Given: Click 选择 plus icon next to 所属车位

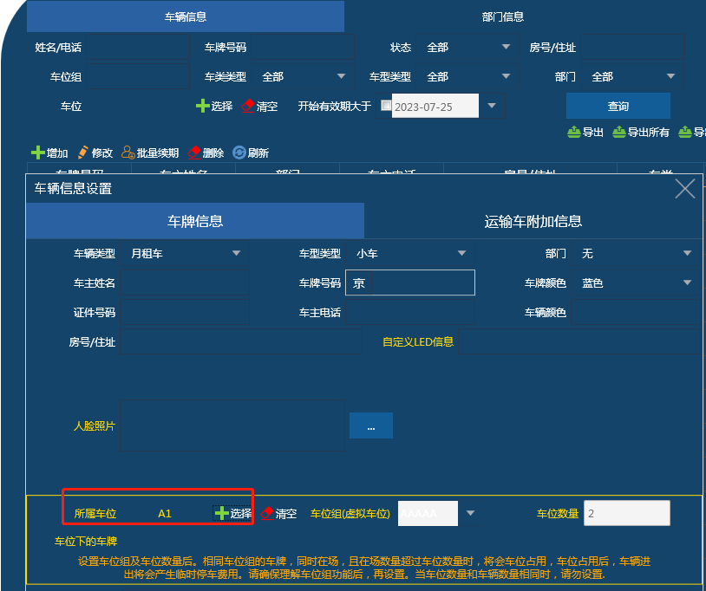Looking at the screenshot, I should click(x=221, y=513).
